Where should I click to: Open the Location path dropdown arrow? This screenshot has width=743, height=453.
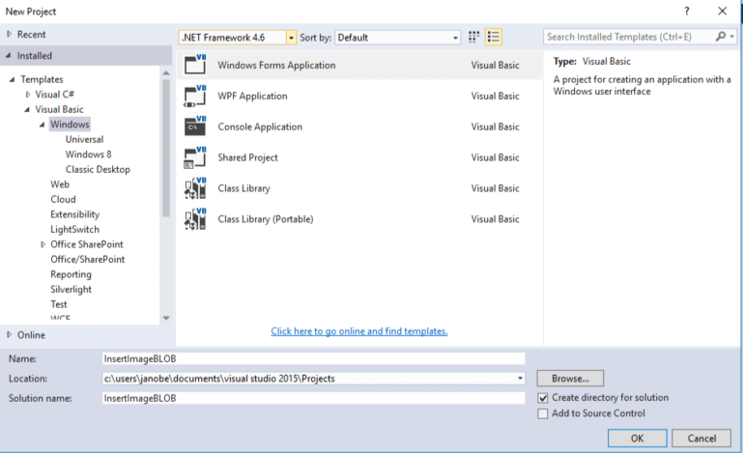click(520, 378)
